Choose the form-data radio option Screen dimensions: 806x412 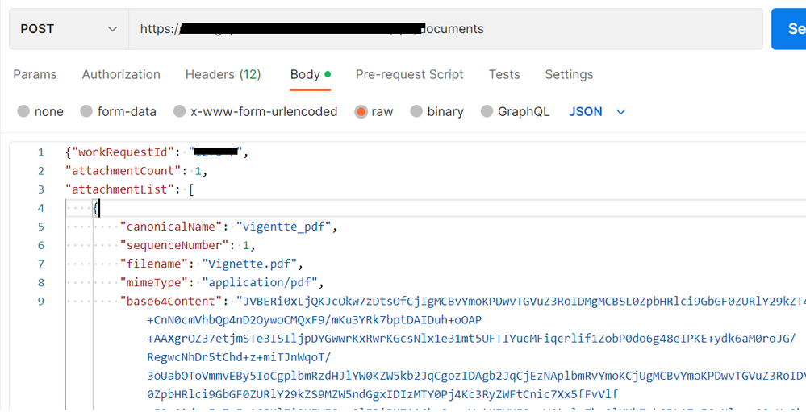(86, 112)
